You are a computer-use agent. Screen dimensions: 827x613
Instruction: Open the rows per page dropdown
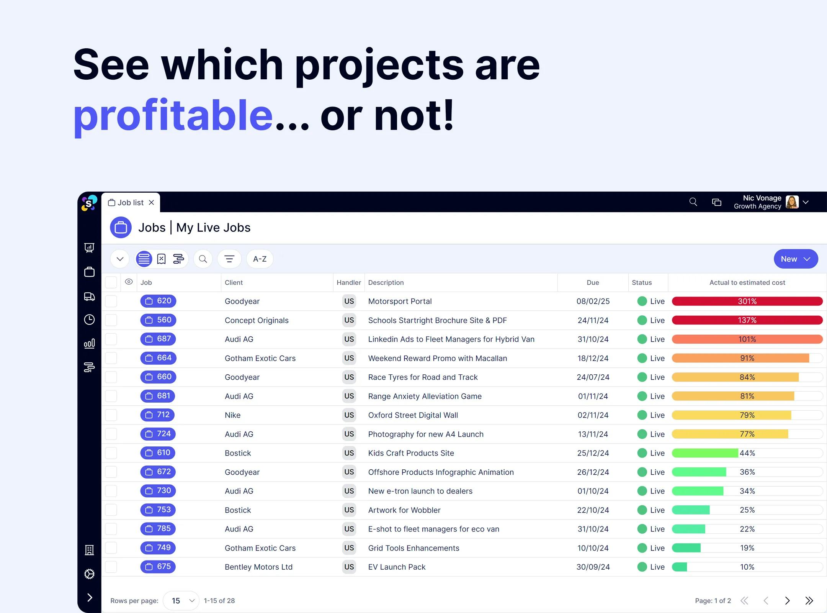pyautogui.click(x=181, y=600)
